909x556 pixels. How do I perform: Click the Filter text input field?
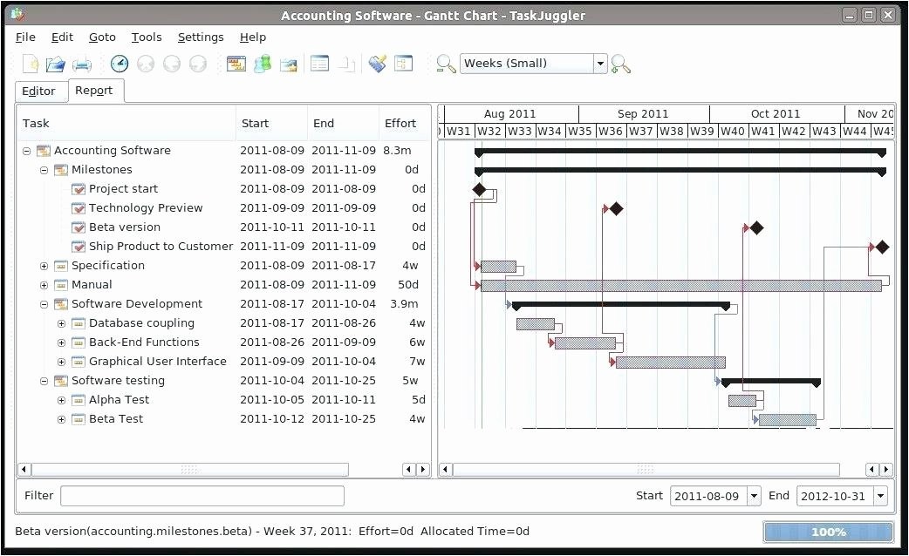pos(202,496)
